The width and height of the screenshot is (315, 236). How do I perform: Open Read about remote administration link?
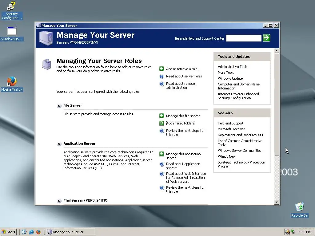click(x=180, y=86)
